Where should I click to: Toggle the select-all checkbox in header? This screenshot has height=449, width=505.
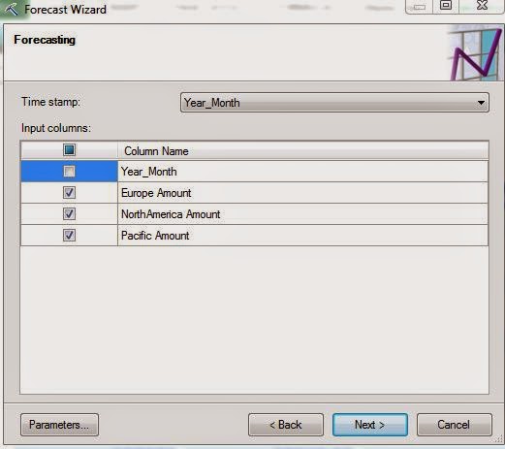point(69,150)
